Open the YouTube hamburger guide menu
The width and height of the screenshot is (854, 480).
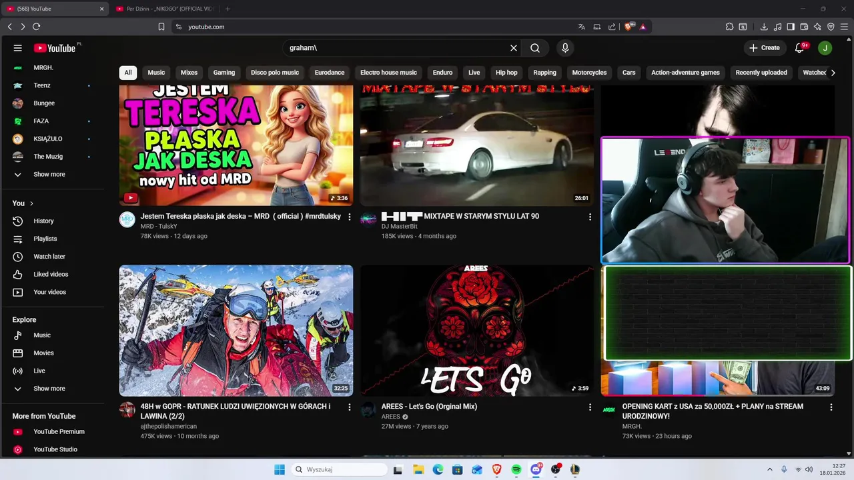pos(18,48)
